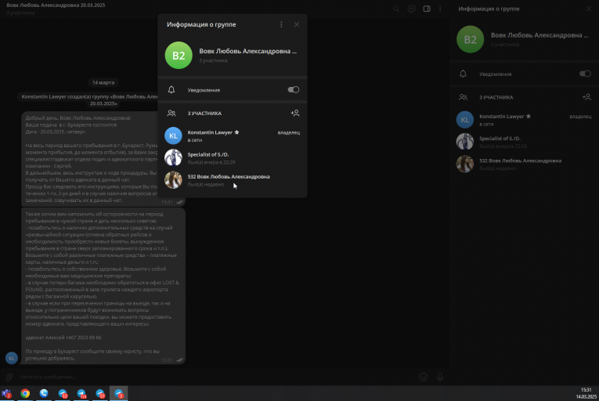Open the Telegram taskbar icon with badge 12
This screenshot has height=401, width=599.
pos(63,393)
